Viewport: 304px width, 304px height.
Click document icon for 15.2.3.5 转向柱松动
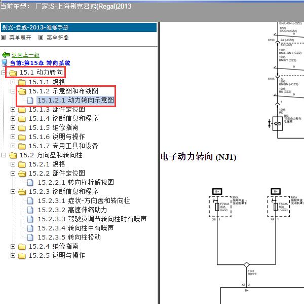pos(30,237)
